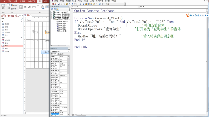The width and height of the screenshot is (209, 117).
Task: Open Object Browser icon in VBA toolbar
Action: pos(94,4)
